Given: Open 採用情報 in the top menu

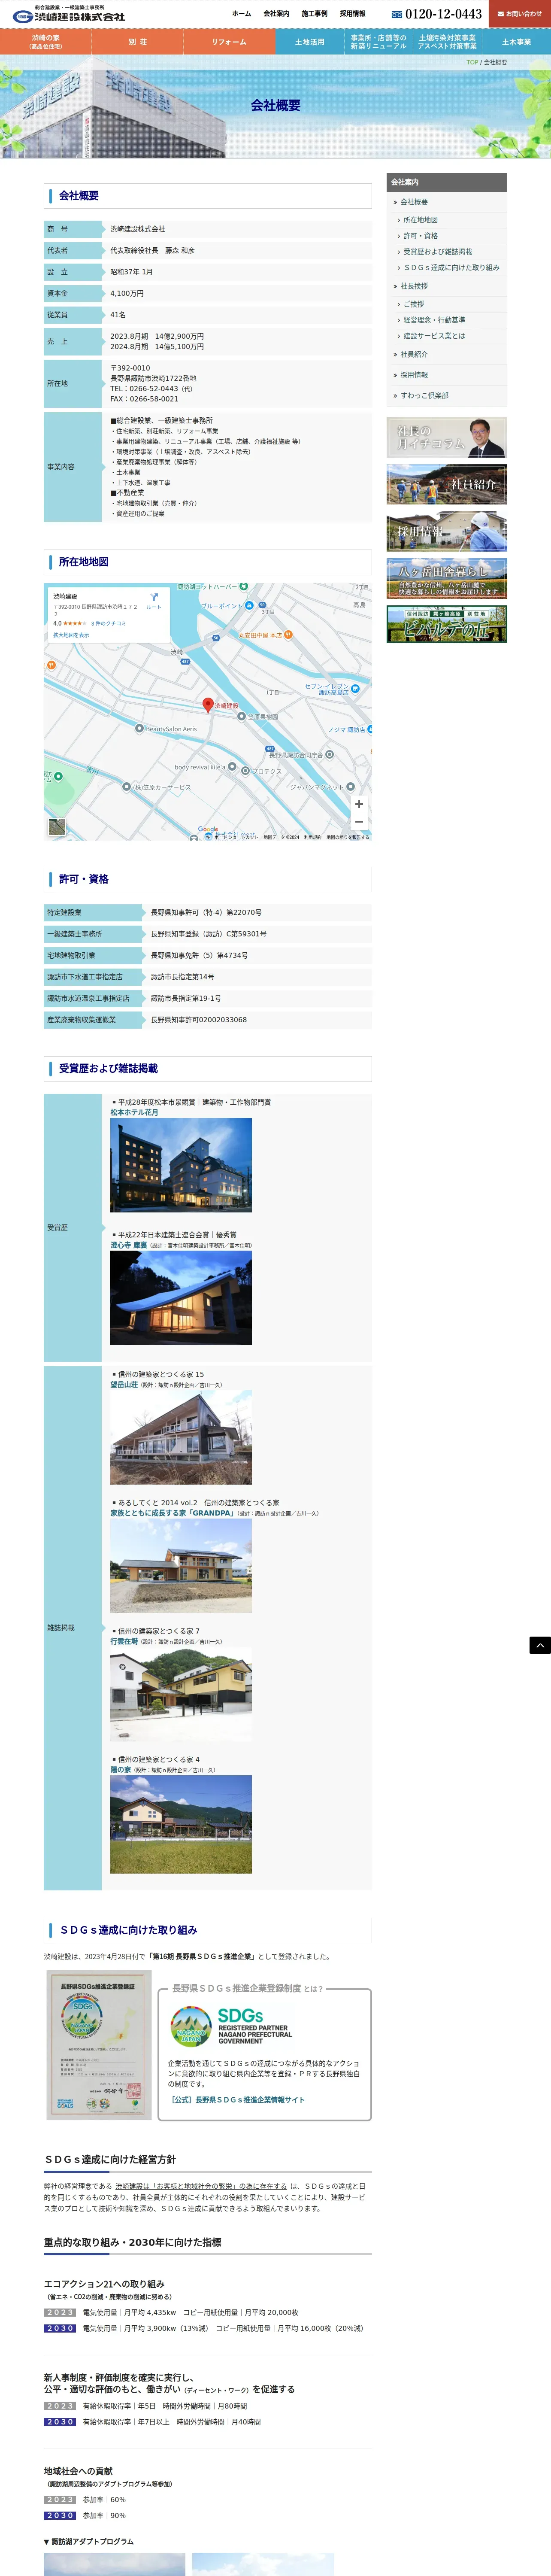Looking at the screenshot, I should click(x=352, y=14).
